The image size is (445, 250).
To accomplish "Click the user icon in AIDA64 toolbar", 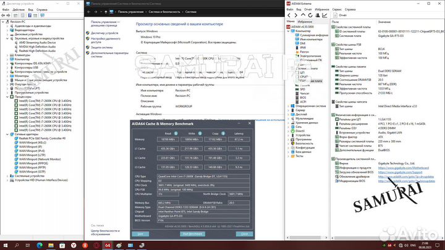I will pyautogui.click(x=318, y=15).
